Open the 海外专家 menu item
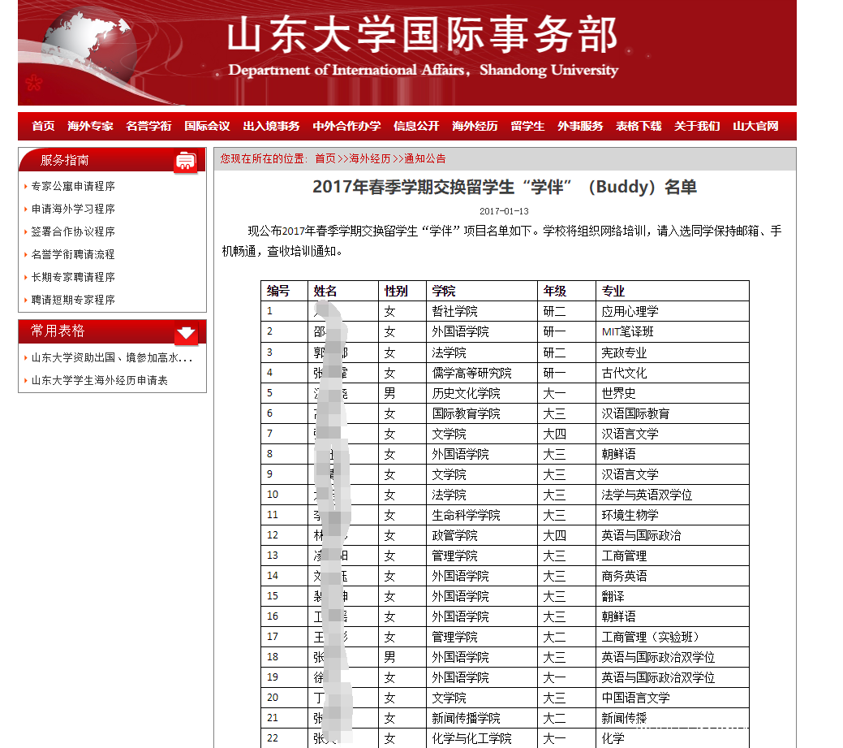Image resolution: width=843 pixels, height=748 pixels. pos(90,126)
